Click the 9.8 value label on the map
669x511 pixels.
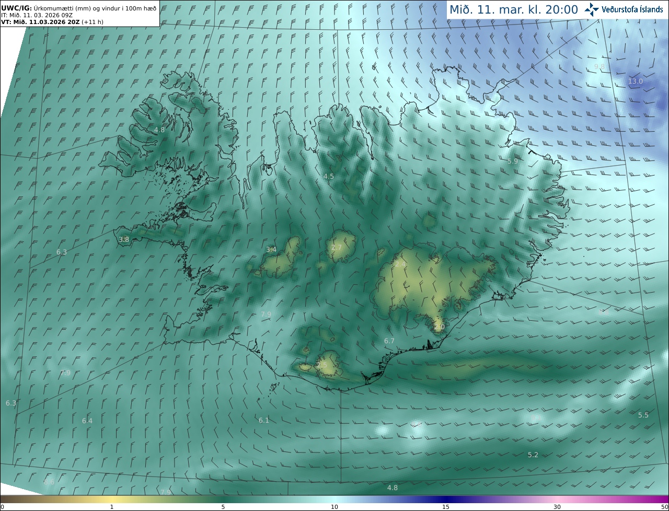point(599,67)
